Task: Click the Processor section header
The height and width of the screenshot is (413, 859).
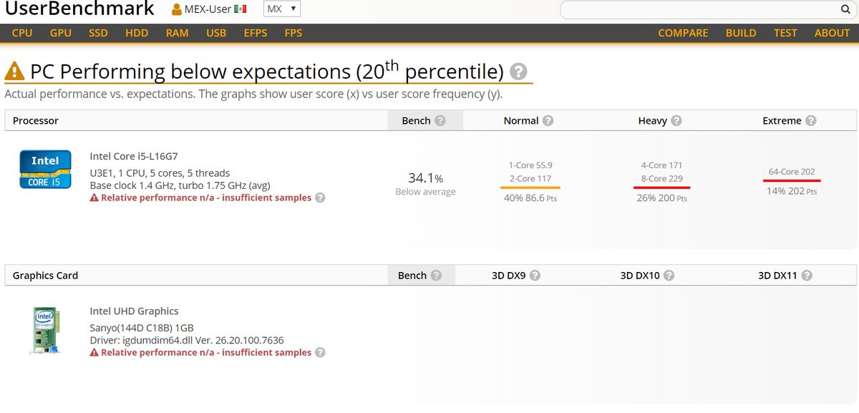Action: [x=36, y=120]
